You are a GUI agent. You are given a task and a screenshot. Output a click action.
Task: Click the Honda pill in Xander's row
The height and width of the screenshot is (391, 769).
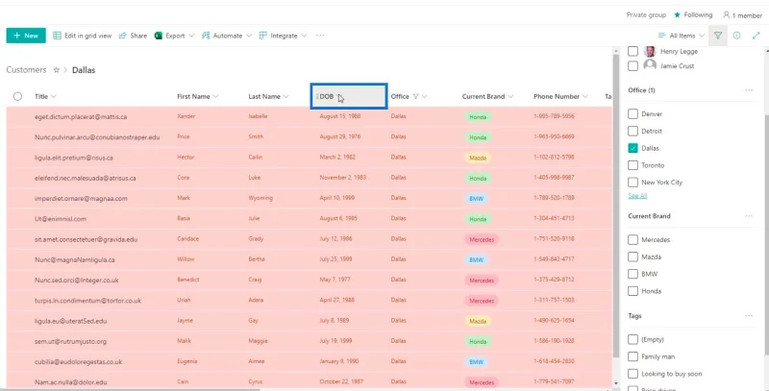(478, 117)
